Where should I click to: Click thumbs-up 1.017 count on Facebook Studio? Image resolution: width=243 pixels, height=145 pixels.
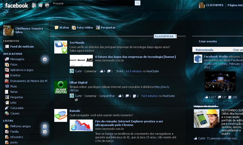pos(210,97)
